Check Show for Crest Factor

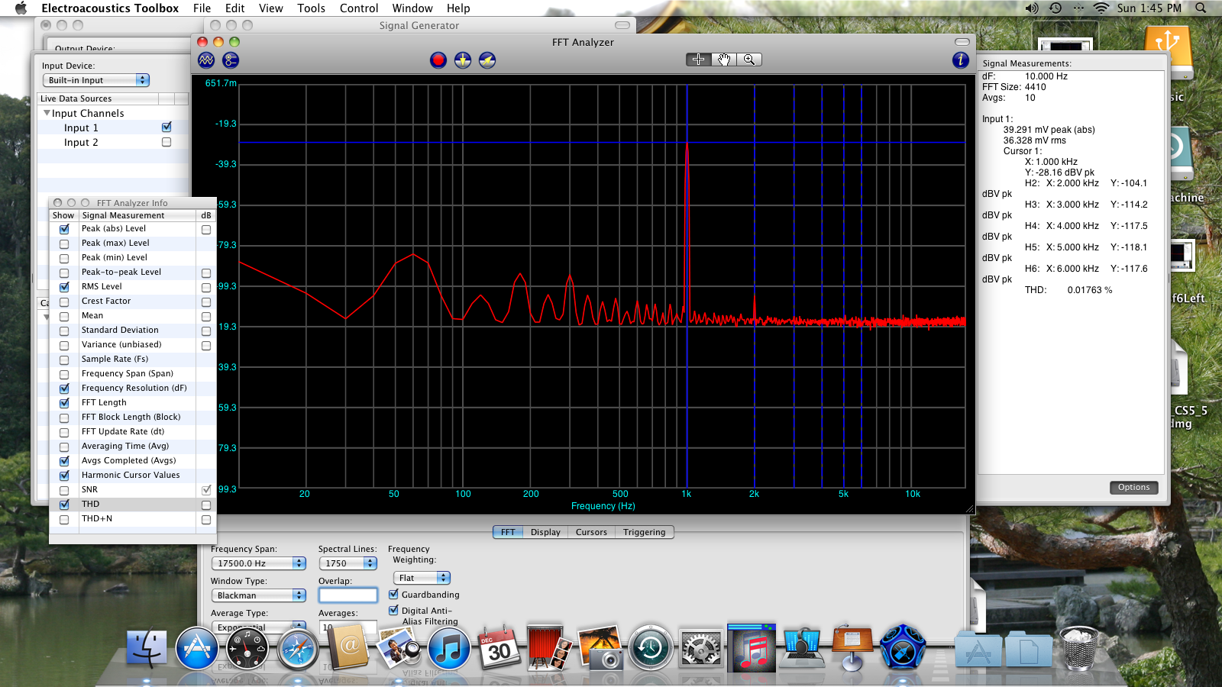[64, 302]
